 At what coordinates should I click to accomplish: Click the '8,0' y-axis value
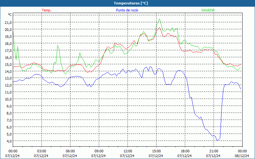(9, 113)
